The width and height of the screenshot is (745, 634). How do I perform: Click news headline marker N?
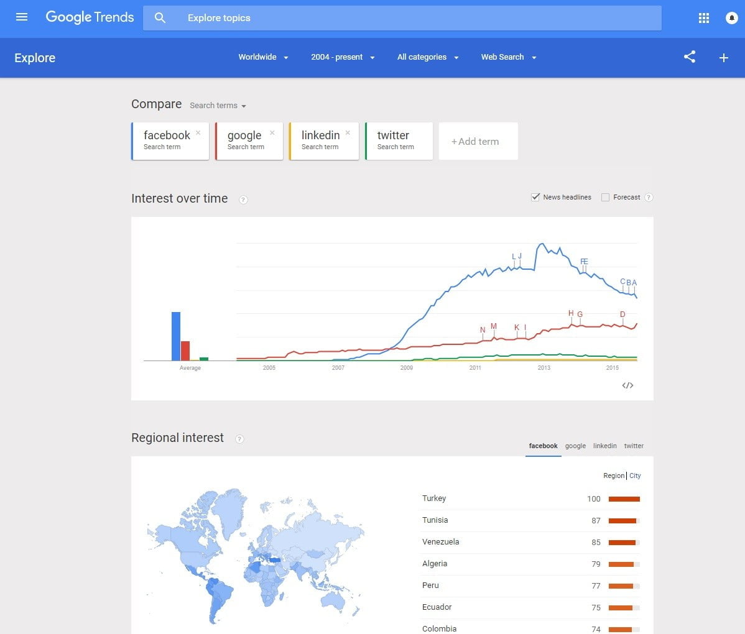(483, 329)
